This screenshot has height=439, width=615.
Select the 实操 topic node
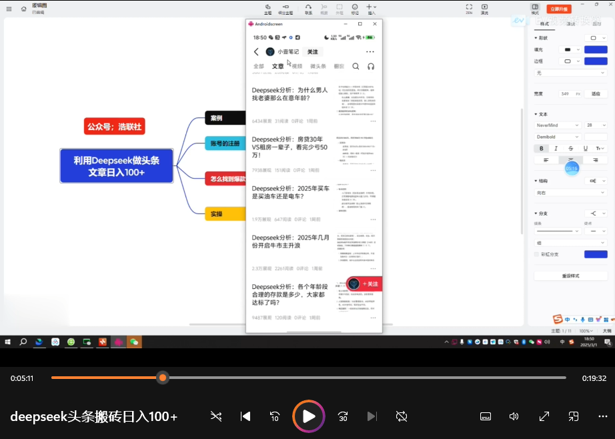pyautogui.click(x=225, y=213)
